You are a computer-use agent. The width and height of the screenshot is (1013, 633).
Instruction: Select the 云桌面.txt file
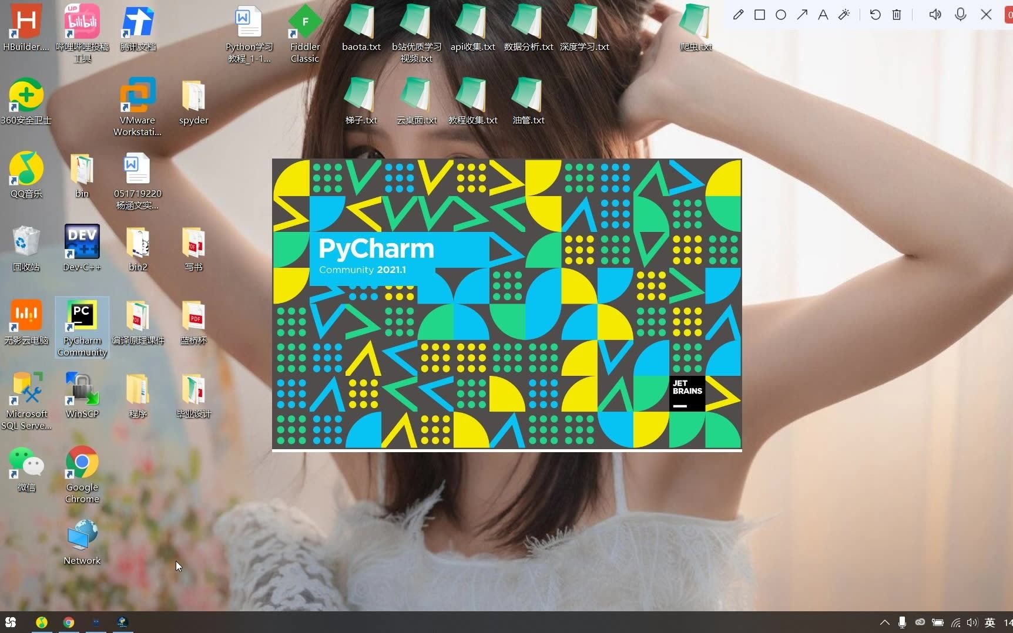[417, 102]
